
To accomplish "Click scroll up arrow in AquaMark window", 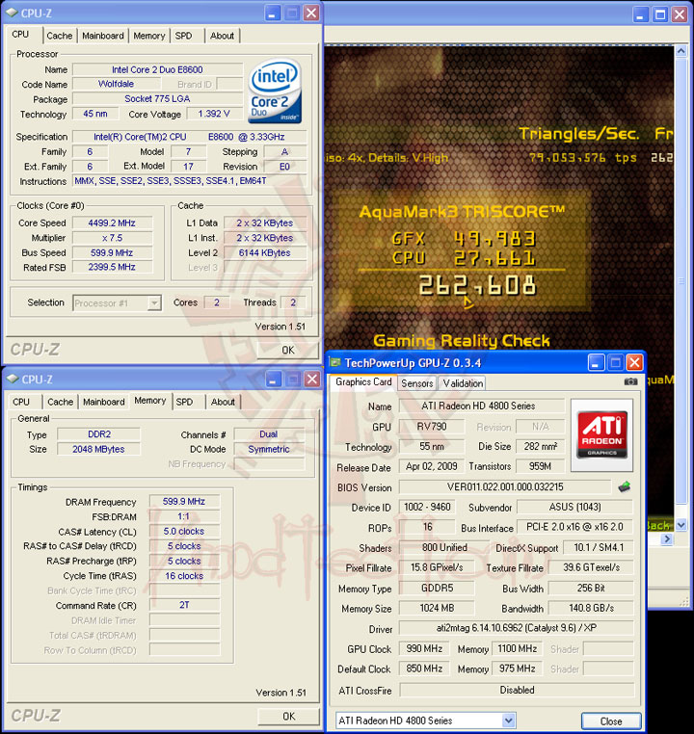I will 681,50.
